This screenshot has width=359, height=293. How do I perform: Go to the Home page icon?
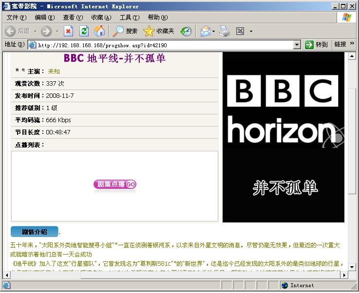pos(99,31)
